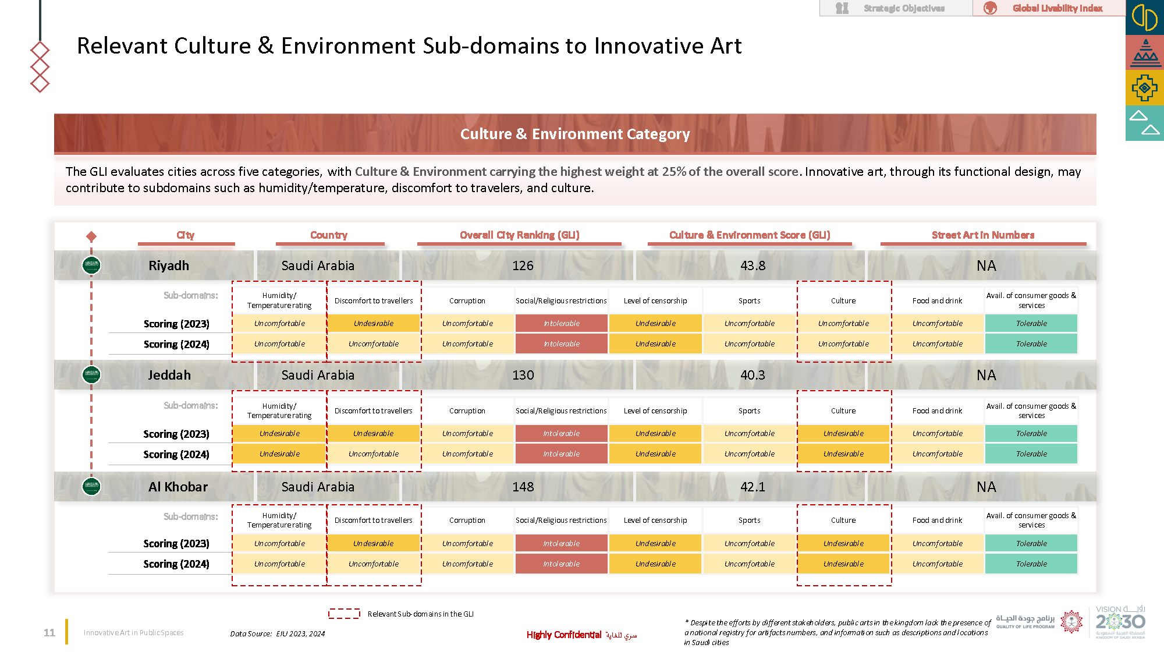
Task: Click Jeddah's Discomfort to travellers sub-domain label
Action: point(374,410)
